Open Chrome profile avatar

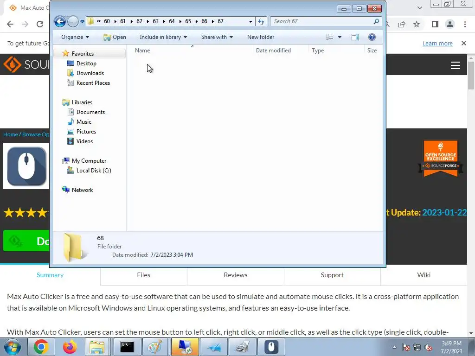[450, 24]
